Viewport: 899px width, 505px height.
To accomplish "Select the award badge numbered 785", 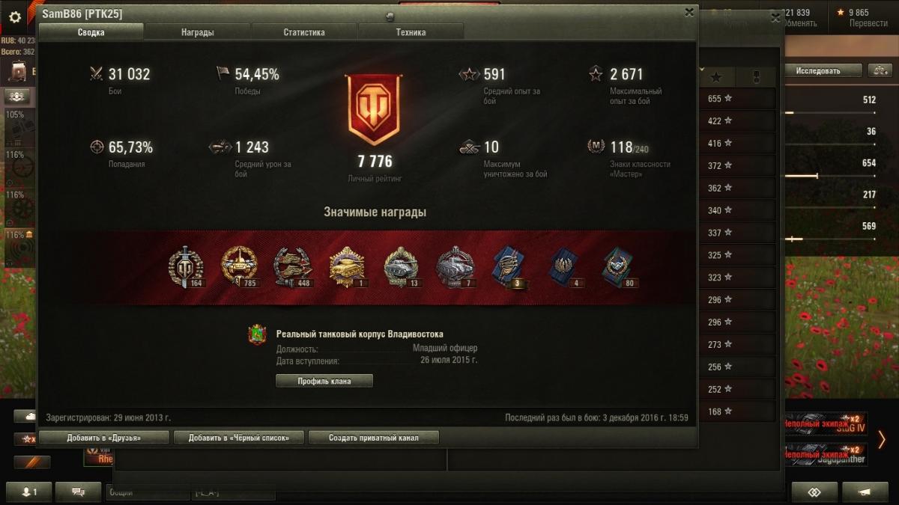I will 239,266.
